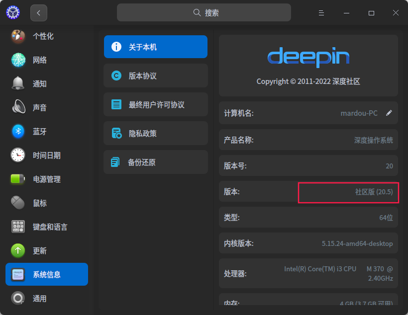Click the mardou-PC computer name value

click(359, 113)
